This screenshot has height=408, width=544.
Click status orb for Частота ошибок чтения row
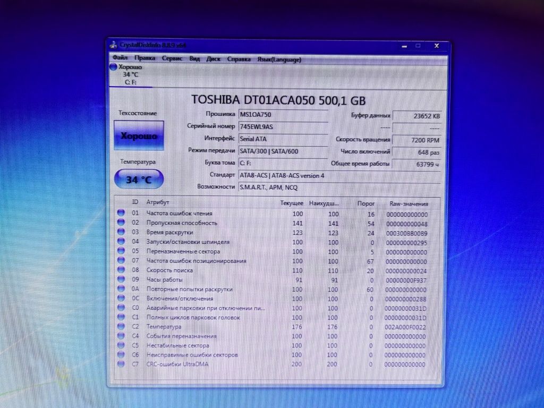121,212
